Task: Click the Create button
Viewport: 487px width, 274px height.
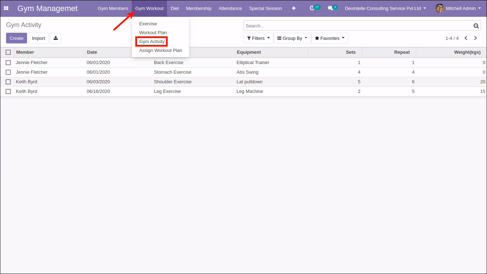Action: pos(16,38)
